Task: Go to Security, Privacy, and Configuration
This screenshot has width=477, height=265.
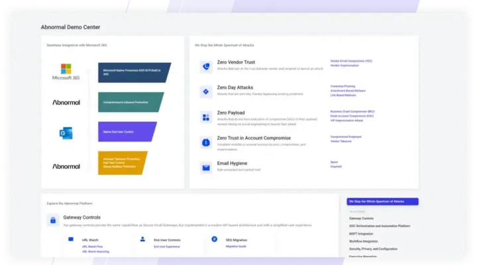Action: click(x=373, y=249)
